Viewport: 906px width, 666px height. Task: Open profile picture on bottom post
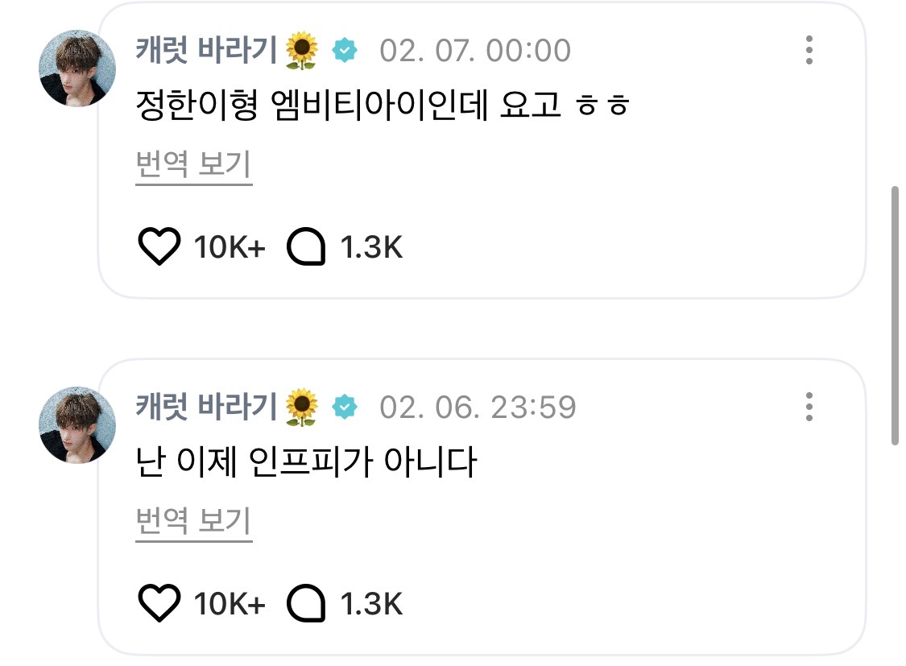coord(77,424)
